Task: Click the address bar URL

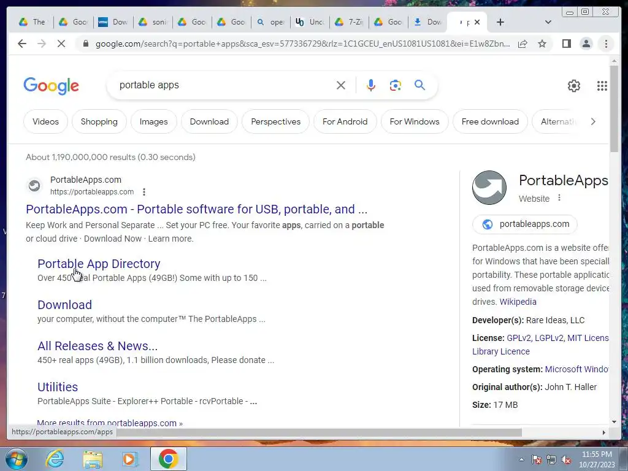Action: click(x=302, y=44)
